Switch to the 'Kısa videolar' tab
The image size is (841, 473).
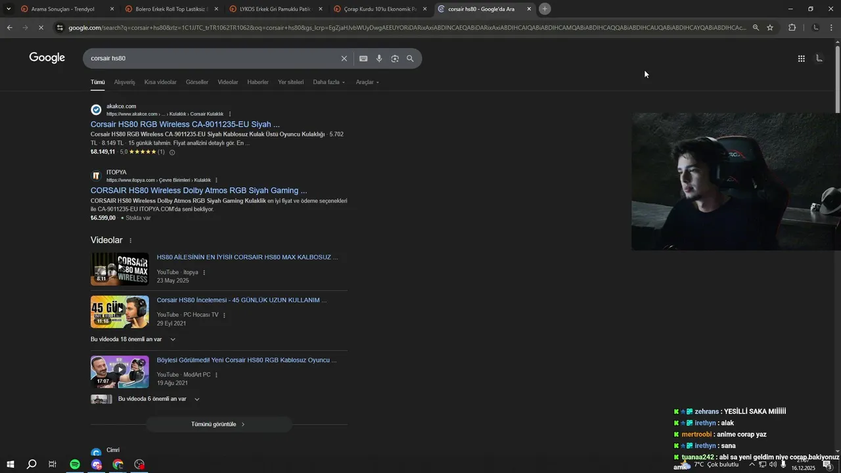pos(160,82)
